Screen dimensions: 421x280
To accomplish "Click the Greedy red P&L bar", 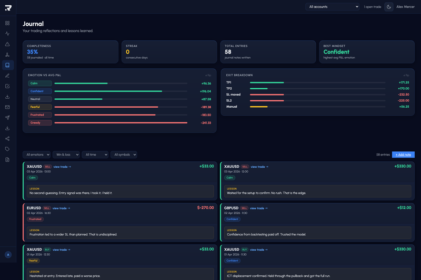I will pyautogui.click(x=121, y=123).
